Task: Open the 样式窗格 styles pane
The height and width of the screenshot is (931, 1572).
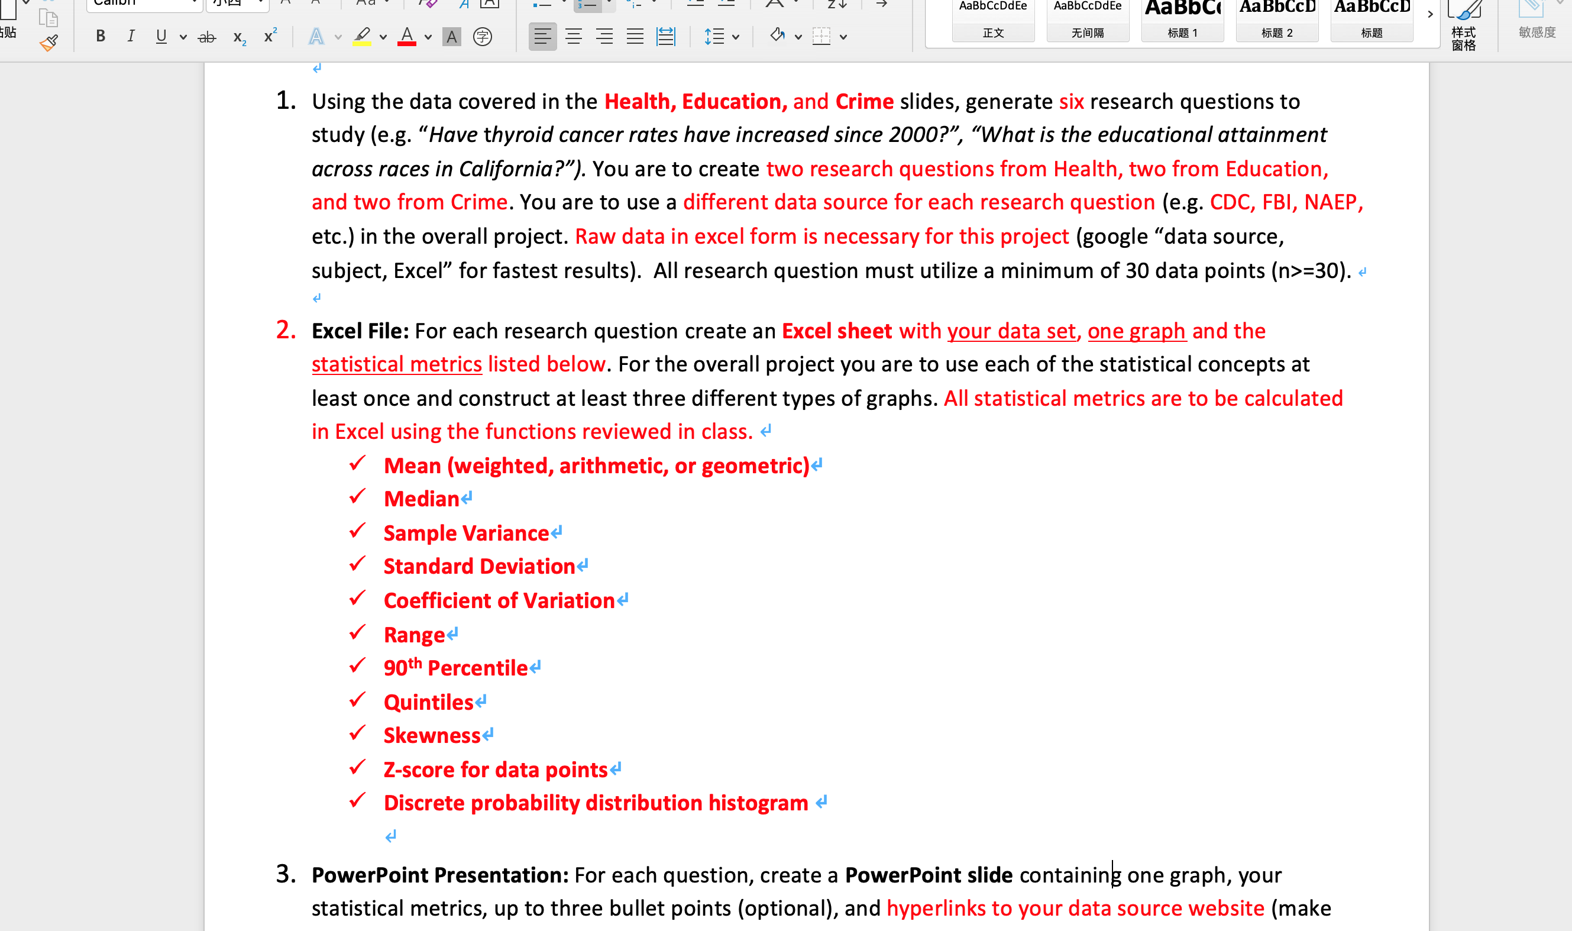Action: pyautogui.click(x=1464, y=25)
